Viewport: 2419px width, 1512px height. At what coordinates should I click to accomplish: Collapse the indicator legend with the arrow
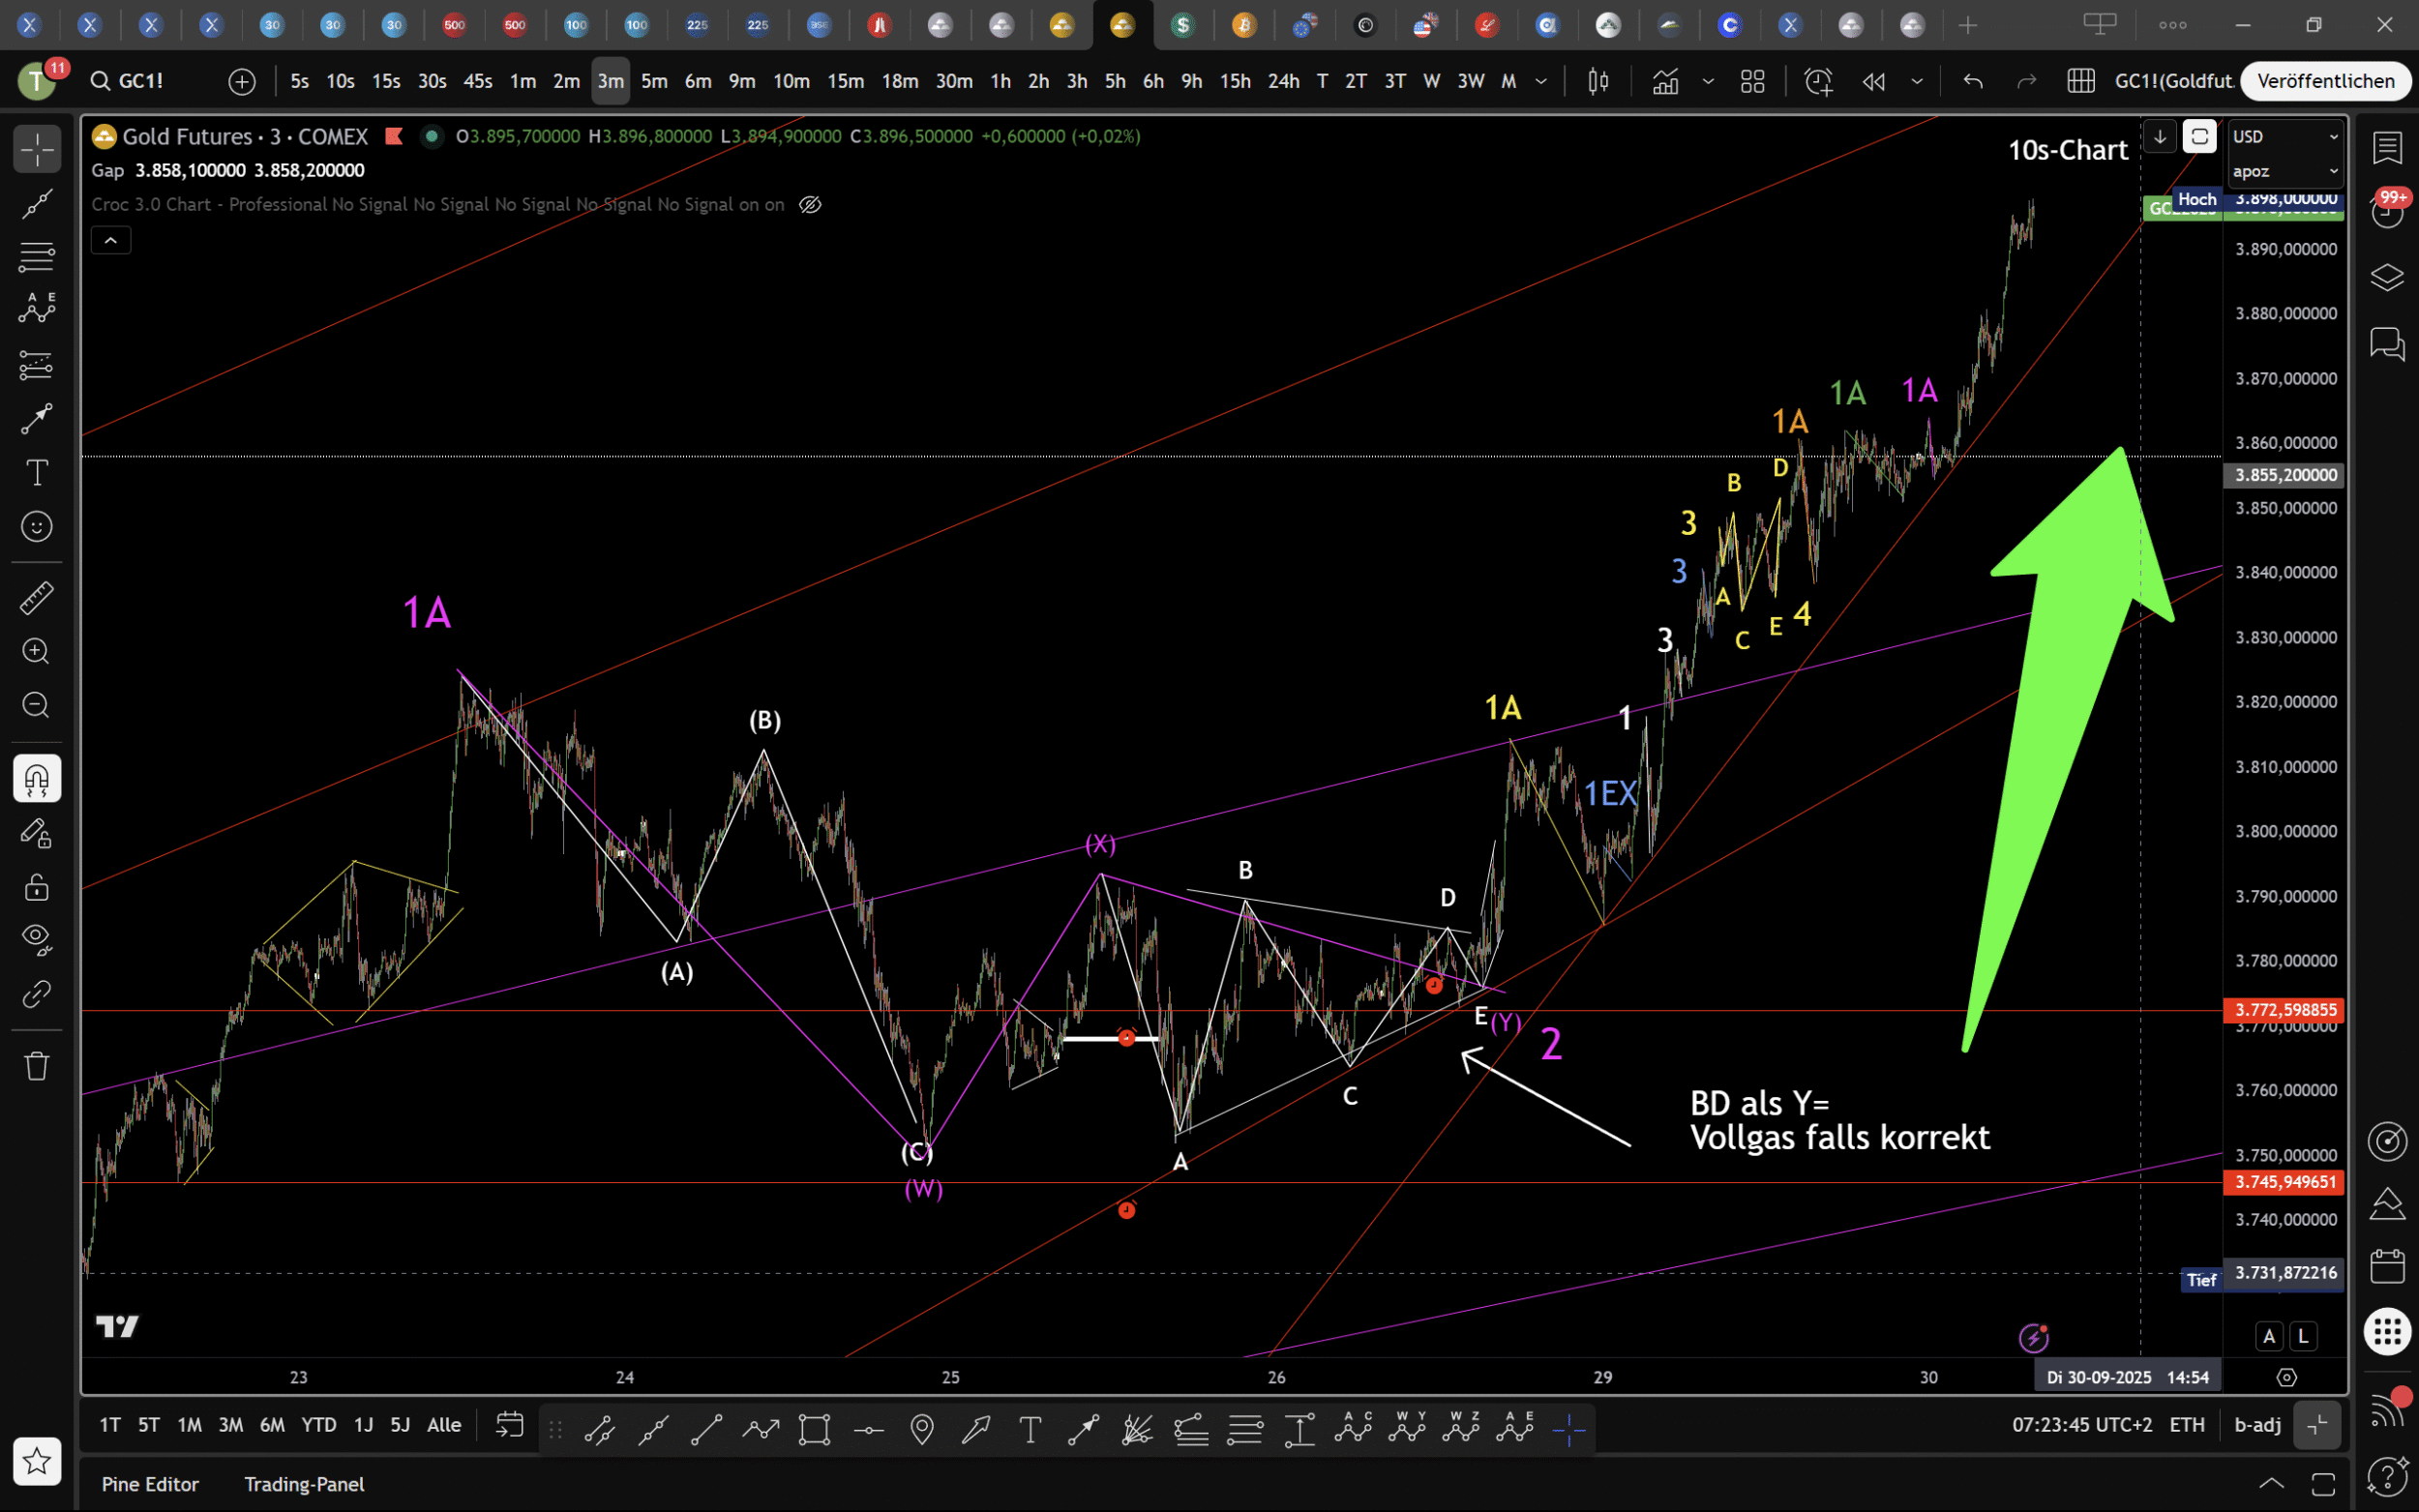click(x=110, y=240)
